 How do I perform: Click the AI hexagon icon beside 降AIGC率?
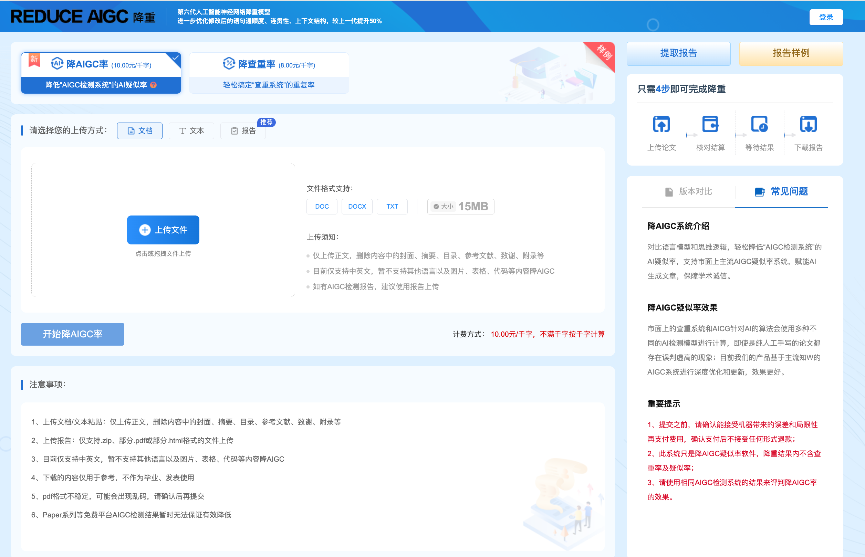(57, 64)
